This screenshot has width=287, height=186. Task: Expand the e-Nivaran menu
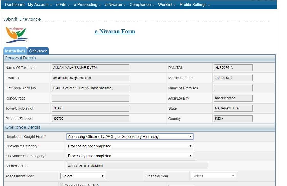[x=115, y=5]
